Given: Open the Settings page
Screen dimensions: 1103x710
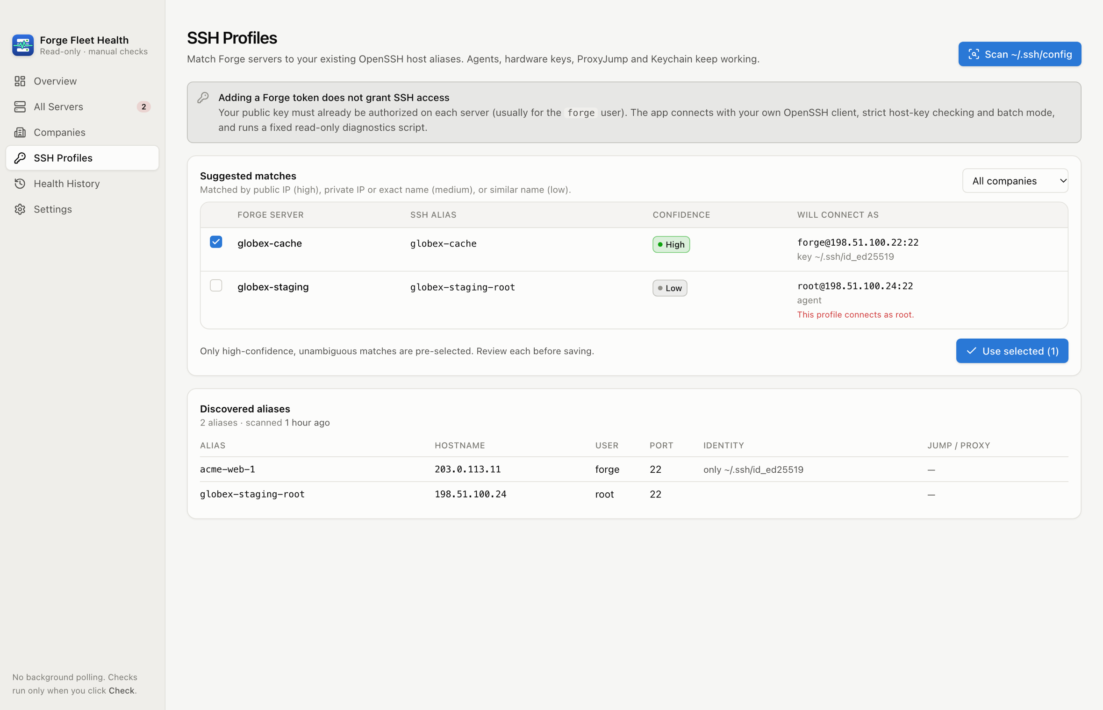Looking at the screenshot, I should 82,209.
